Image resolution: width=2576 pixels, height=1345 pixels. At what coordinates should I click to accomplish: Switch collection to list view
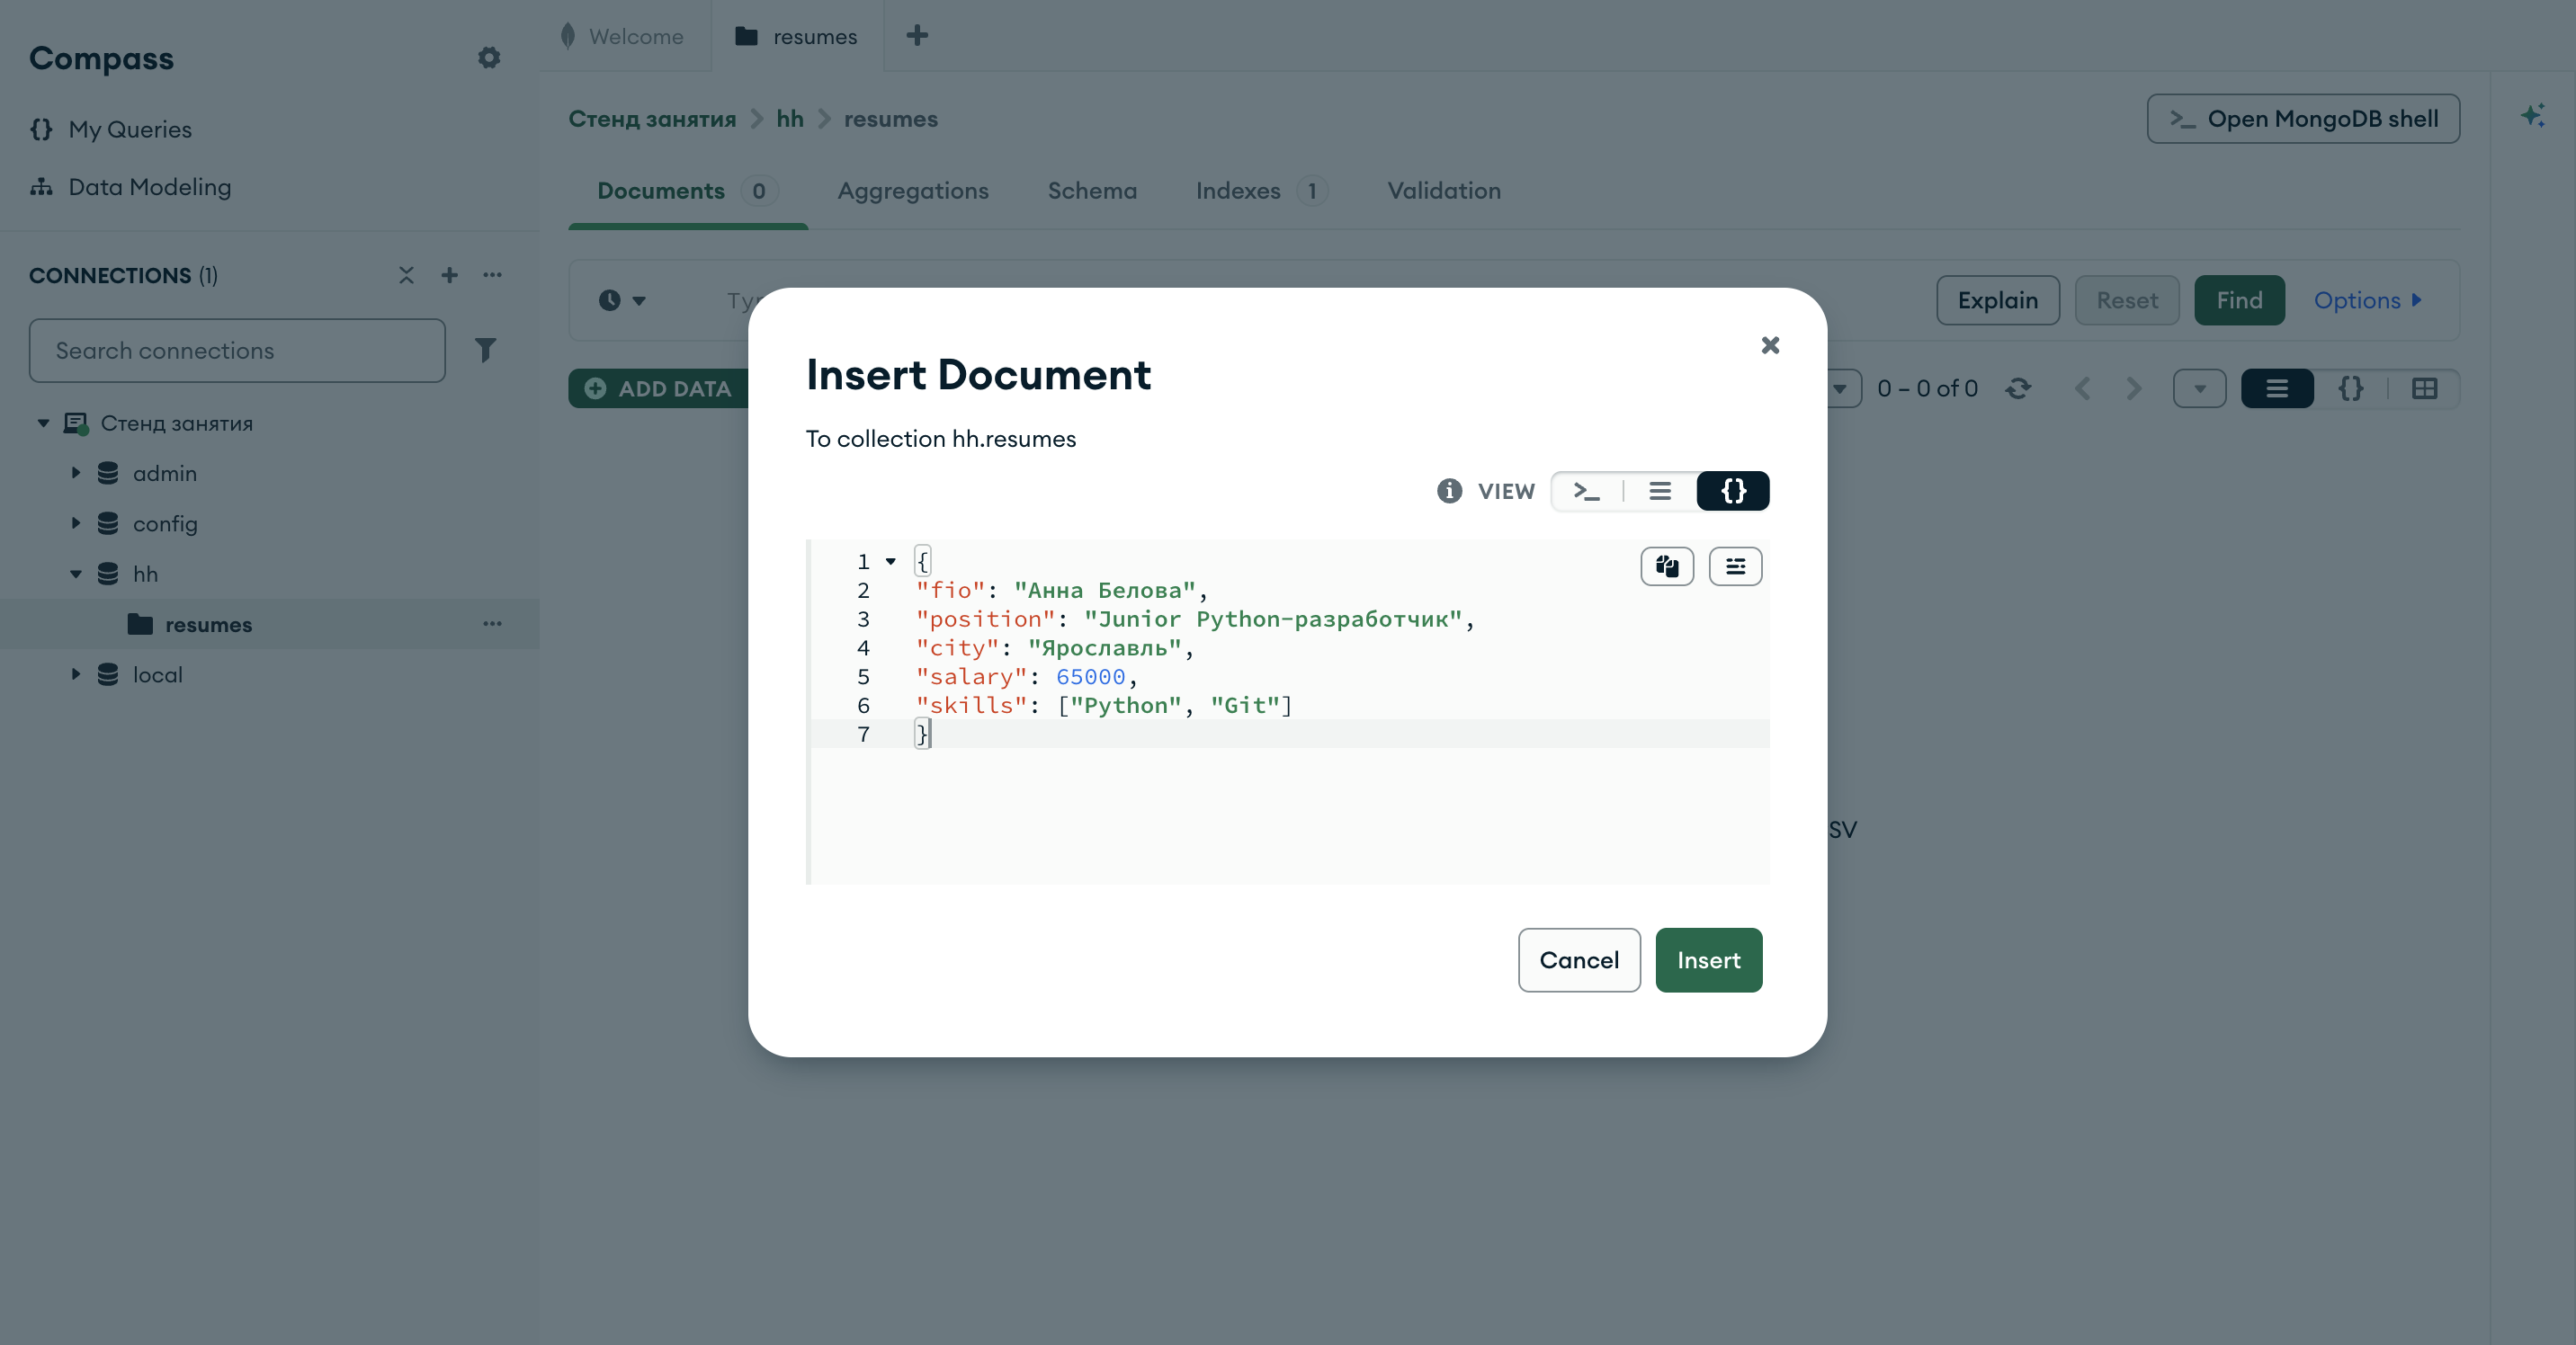coord(2277,387)
